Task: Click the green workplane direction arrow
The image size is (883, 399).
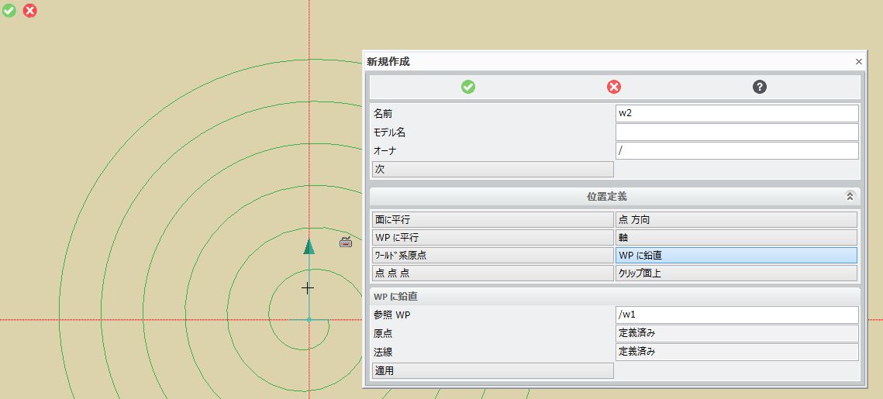Action: coord(309,246)
